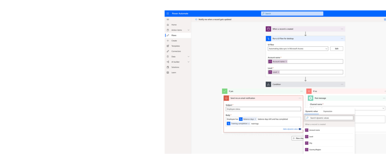Select City dynamic value
This screenshot has height=164, width=386.
coord(329,143)
